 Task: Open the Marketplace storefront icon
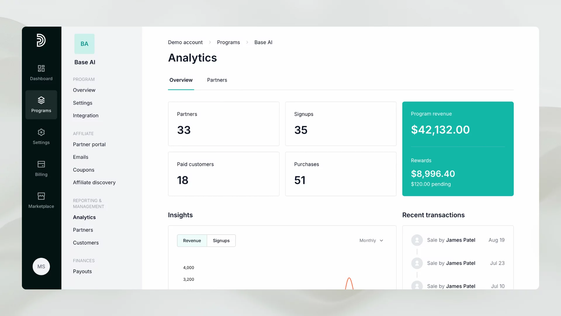41,196
